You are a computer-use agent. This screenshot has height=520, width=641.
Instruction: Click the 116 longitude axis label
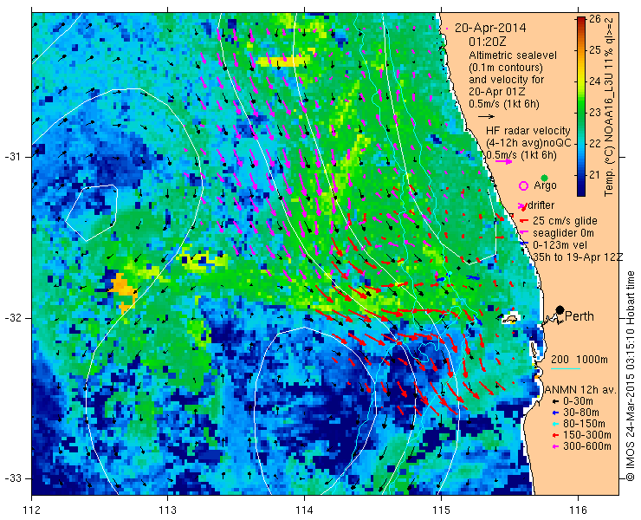[578, 510]
